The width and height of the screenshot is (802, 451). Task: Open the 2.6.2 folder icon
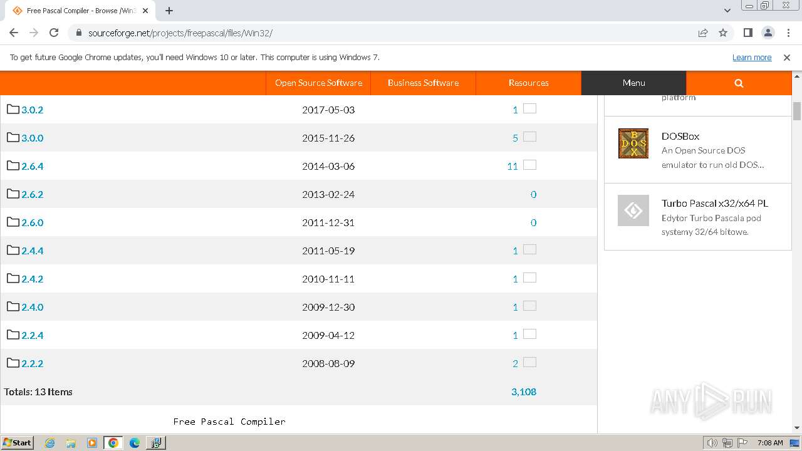tap(13, 194)
